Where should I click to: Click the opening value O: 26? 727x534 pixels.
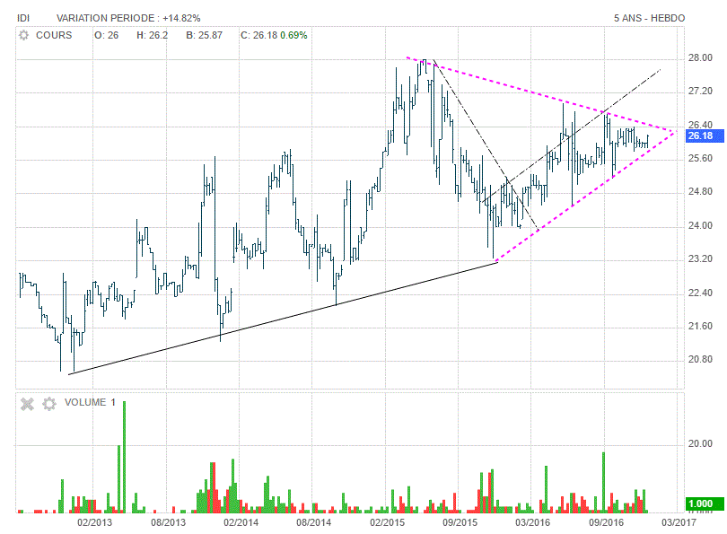107,35
